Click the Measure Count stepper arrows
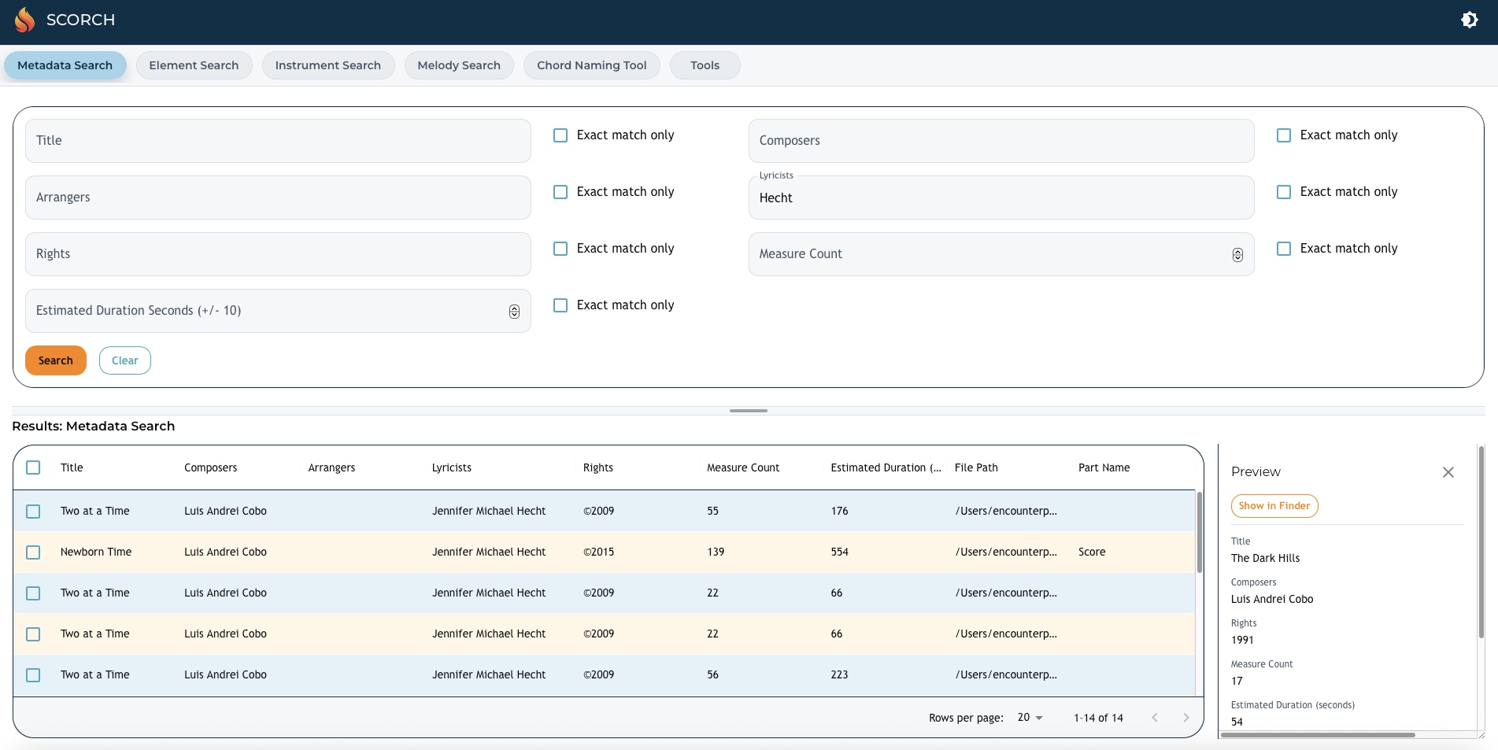This screenshot has width=1498, height=750. tap(1237, 255)
